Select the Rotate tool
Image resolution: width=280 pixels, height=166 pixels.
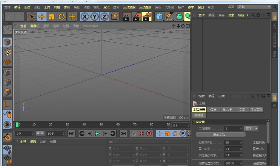point(62,17)
